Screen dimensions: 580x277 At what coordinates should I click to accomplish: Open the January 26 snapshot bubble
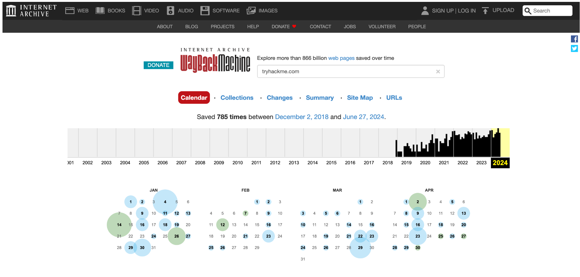177,236
